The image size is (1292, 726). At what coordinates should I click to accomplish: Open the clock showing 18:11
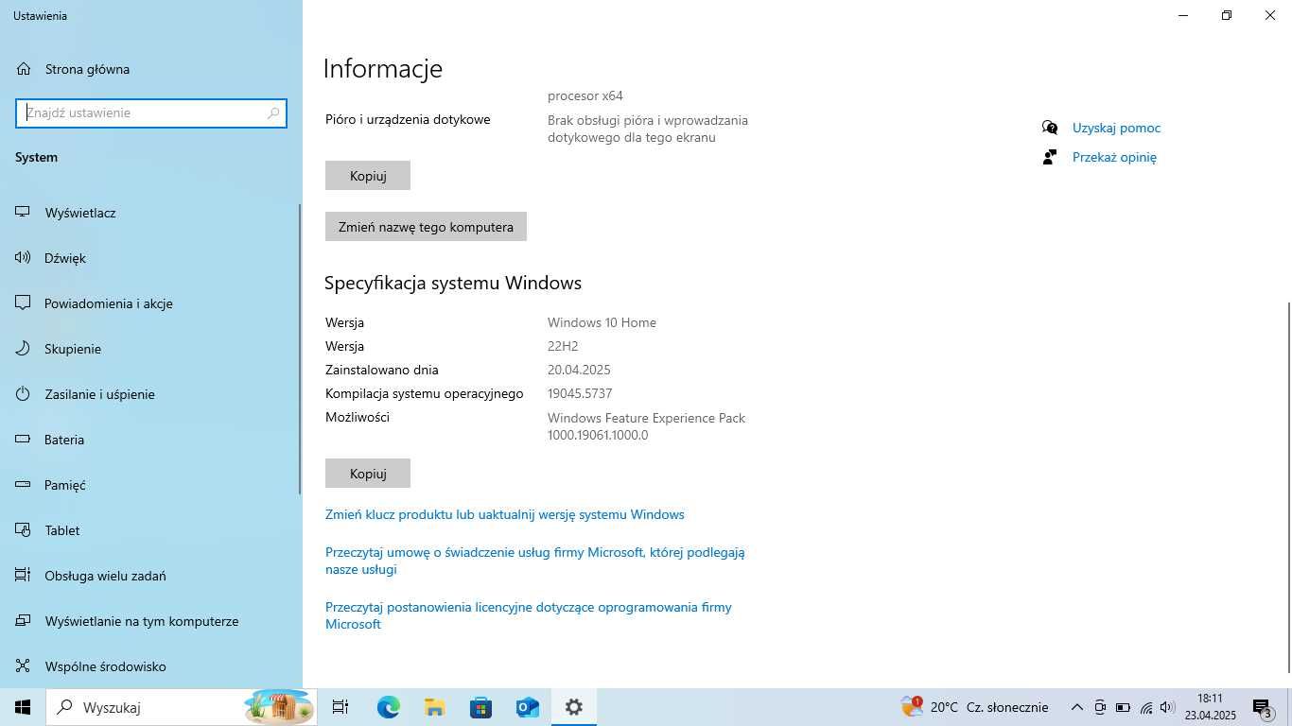[x=1210, y=707]
